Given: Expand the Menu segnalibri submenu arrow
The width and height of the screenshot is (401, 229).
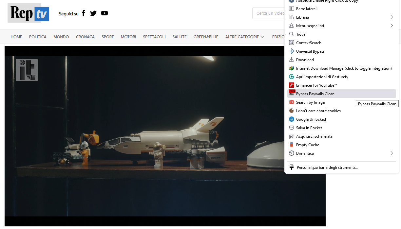Looking at the screenshot, I should [x=391, y=26].
